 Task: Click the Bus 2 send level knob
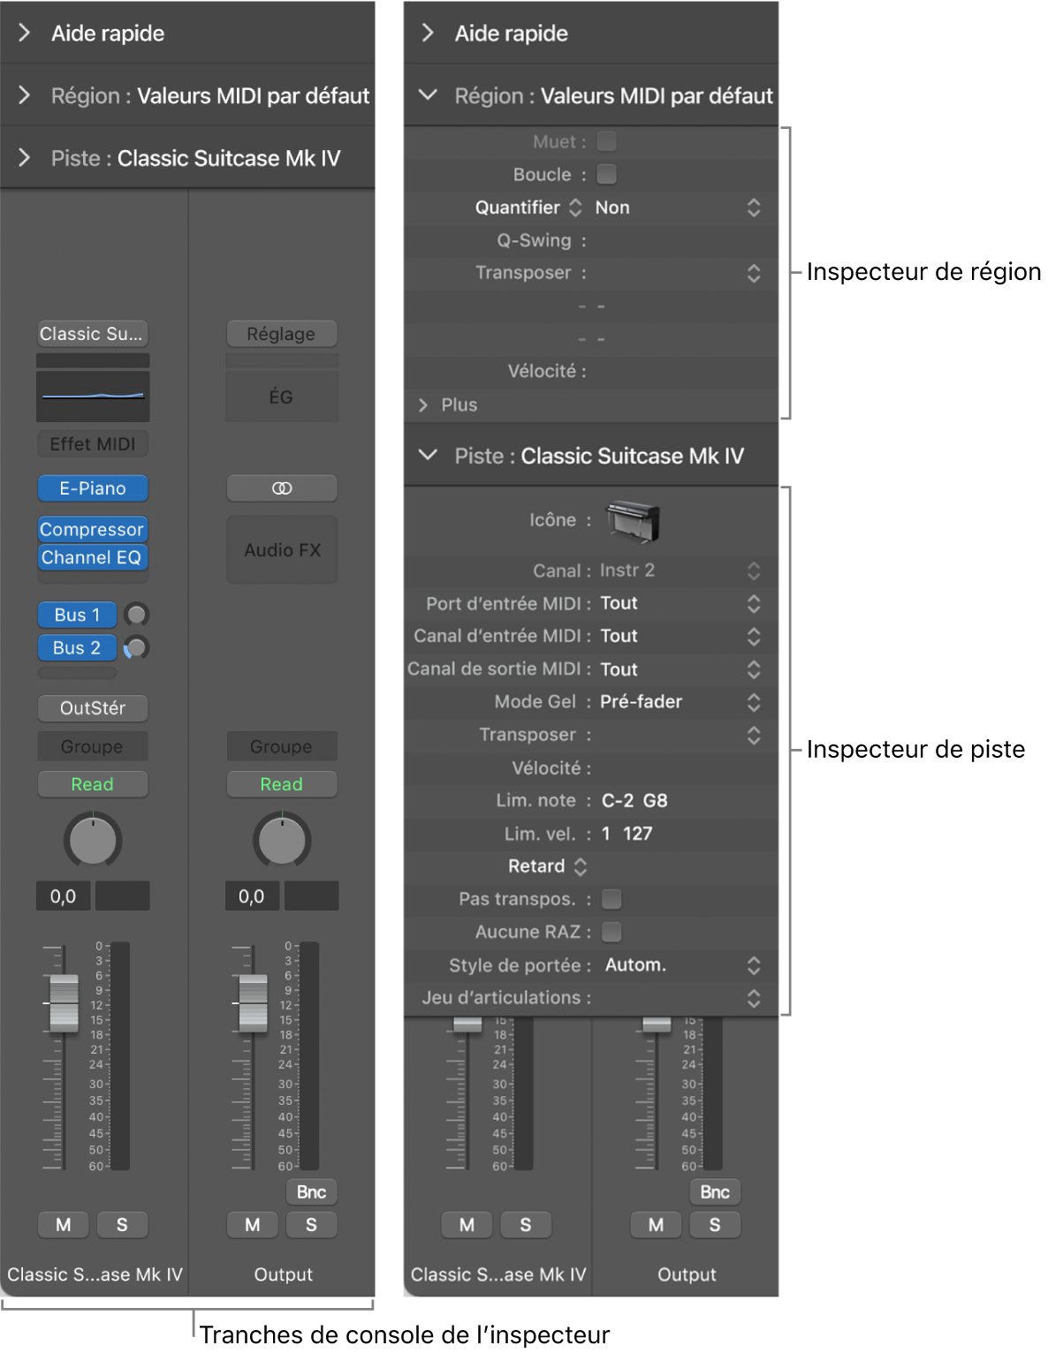tap(136, 648)
